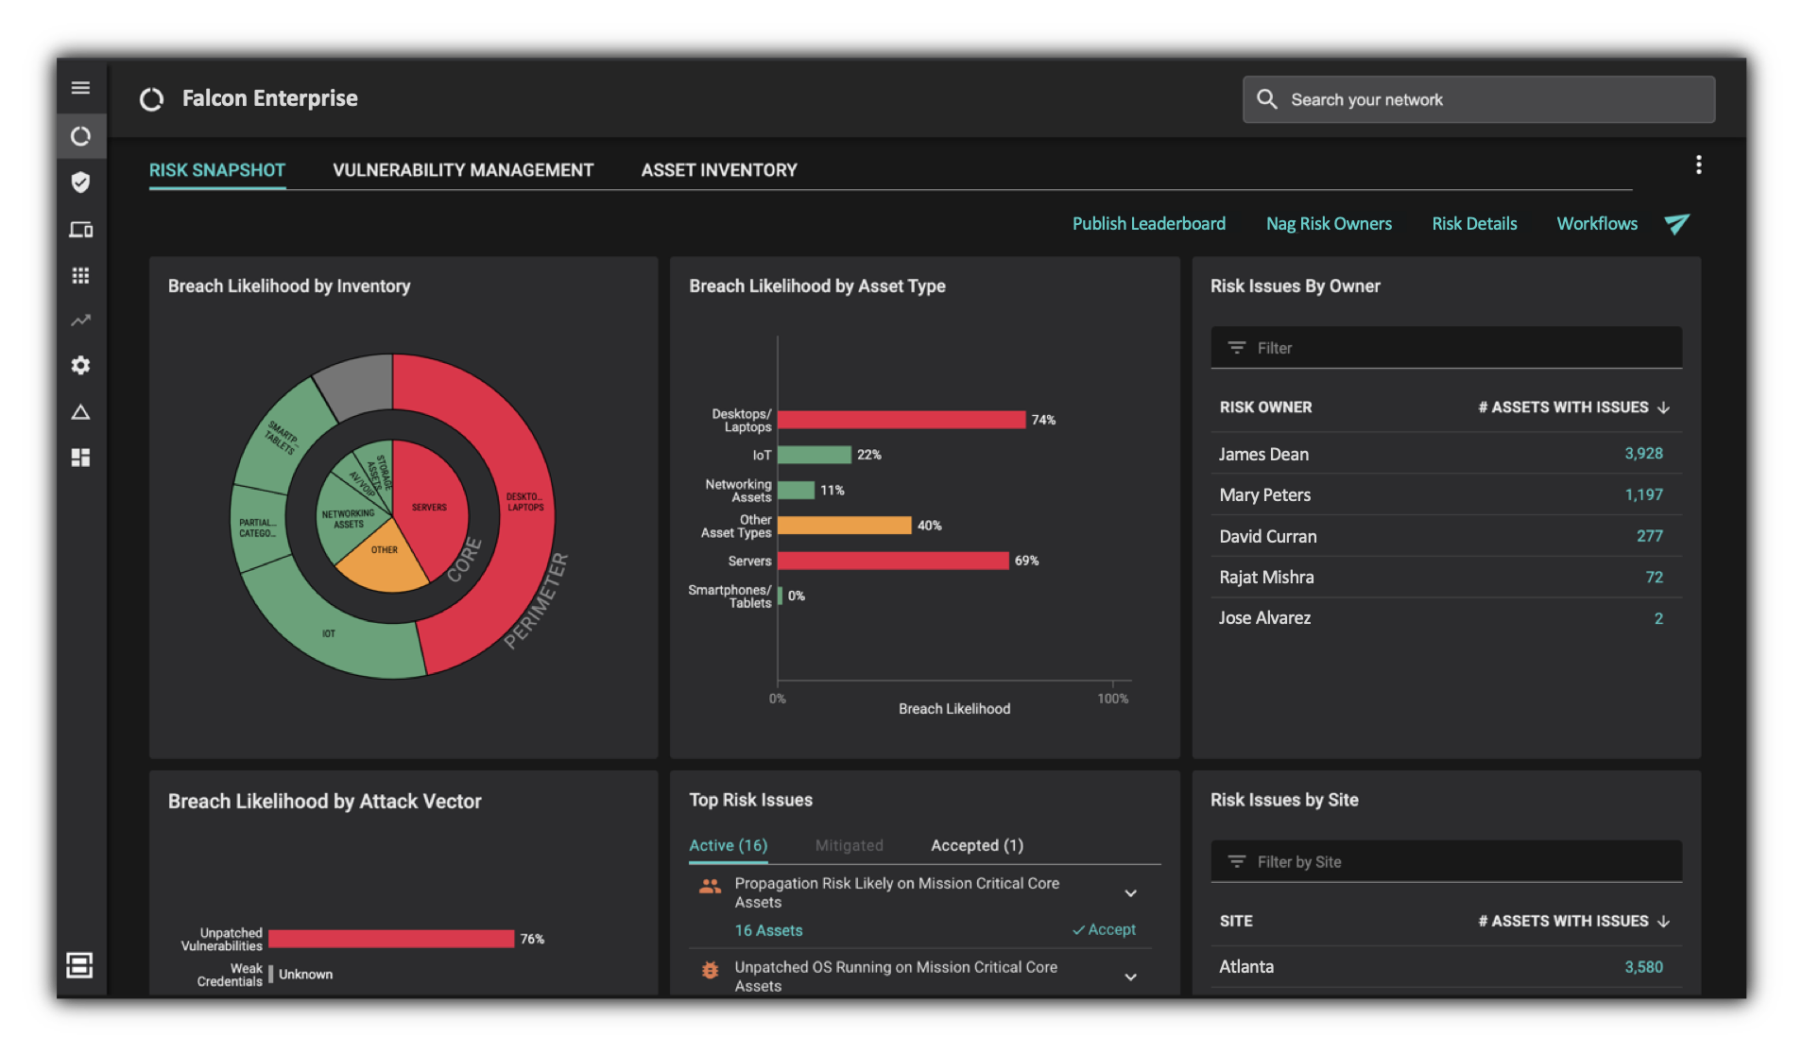Click Atlanta's 3,580 asset count
Image resolution: width=1803 pixels, height=1055 pixels.
[1643, 967]
